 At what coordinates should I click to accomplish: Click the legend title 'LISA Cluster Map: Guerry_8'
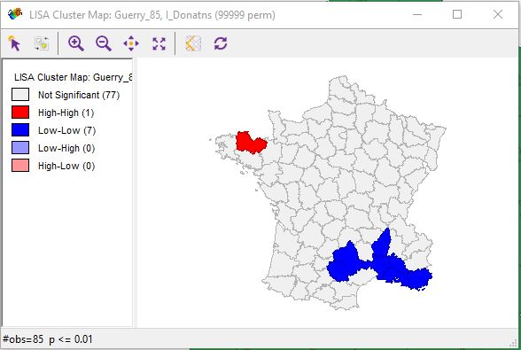[73, 77]
